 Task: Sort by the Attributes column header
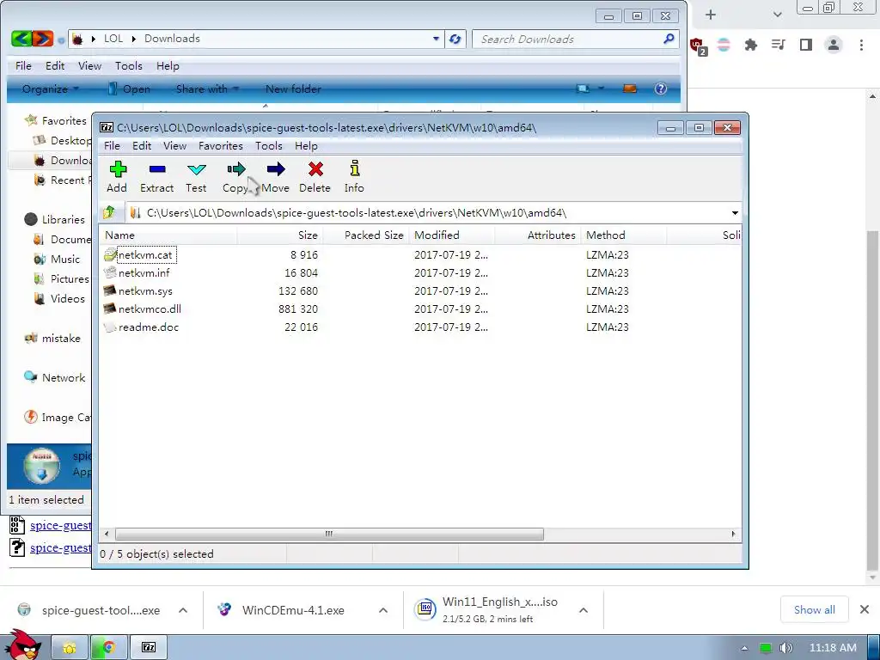(x=538, y=235)
